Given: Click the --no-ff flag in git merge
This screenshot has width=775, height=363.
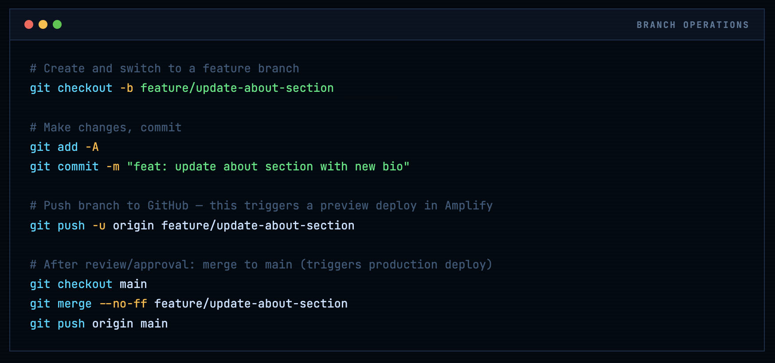Looking at the screenshot, I should click(x=123, y=304).
